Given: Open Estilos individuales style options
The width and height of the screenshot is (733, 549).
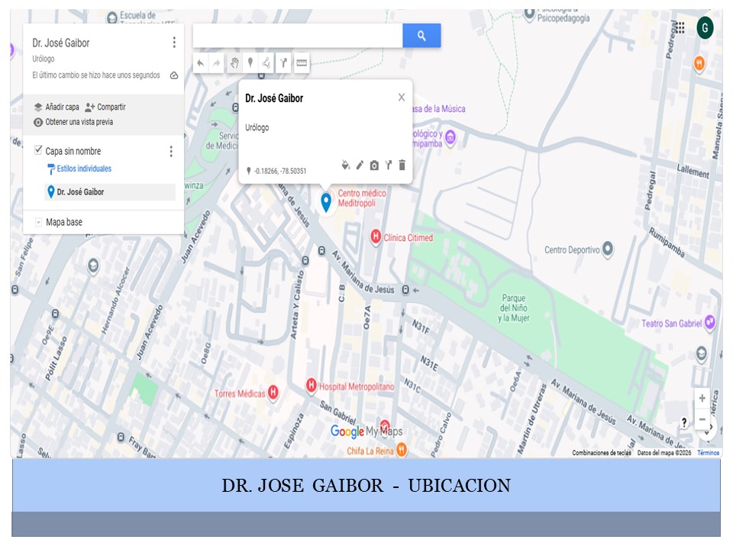Looking at the screenshot, I should coord(79,169).
